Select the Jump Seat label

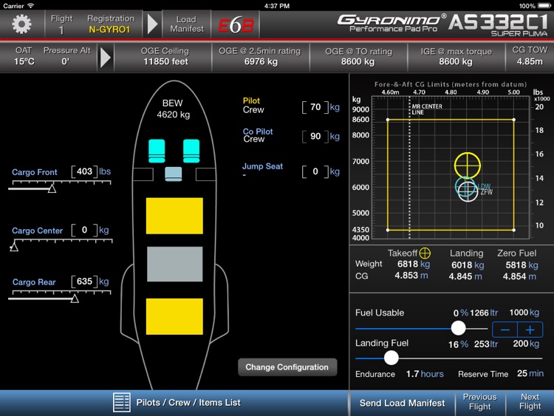262,166
